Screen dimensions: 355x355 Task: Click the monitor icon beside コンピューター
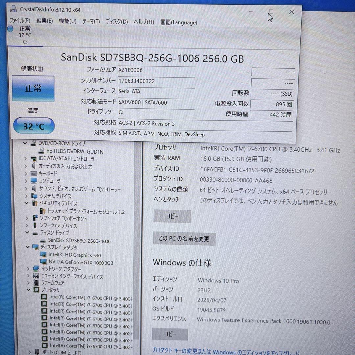click(x=34, y=181)
